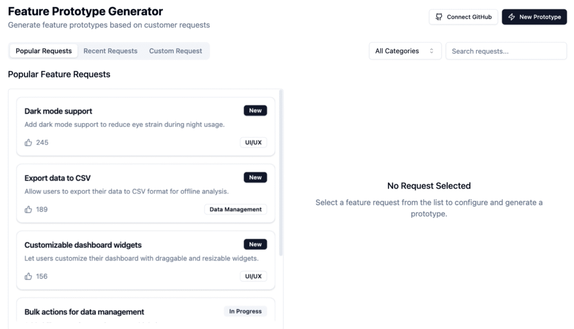The height and width of the screenshot is (329, 574).
Task: Select the Custom Request tab
Action: 175,51
